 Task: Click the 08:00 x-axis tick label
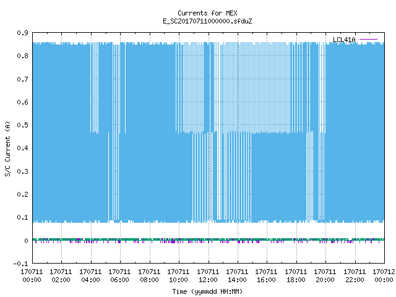(149, 280)
